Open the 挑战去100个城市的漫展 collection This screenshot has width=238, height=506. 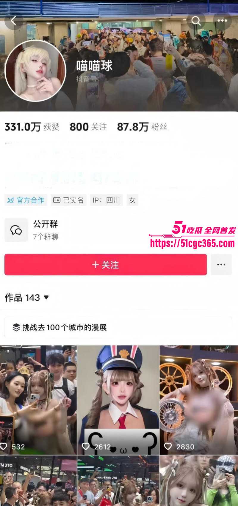(x=118, y=327)
